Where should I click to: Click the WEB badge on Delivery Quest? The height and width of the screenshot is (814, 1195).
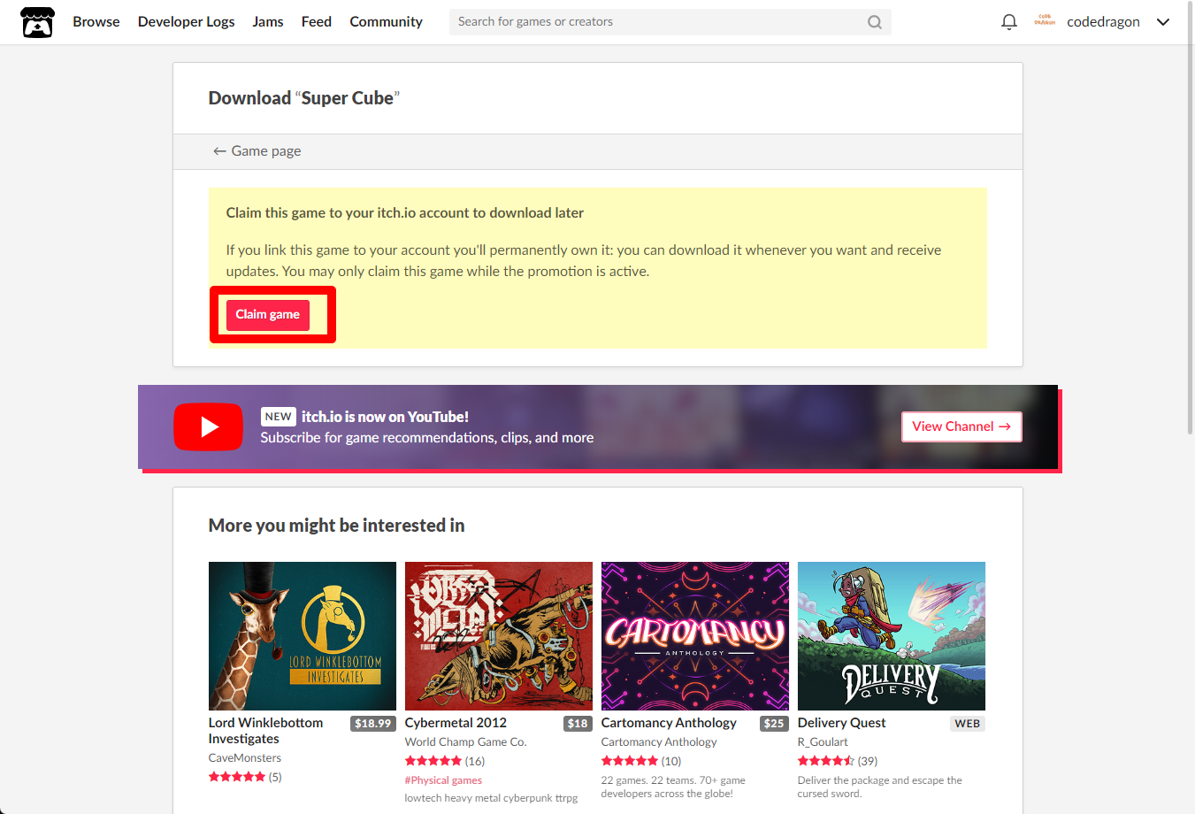pos(968,724)
